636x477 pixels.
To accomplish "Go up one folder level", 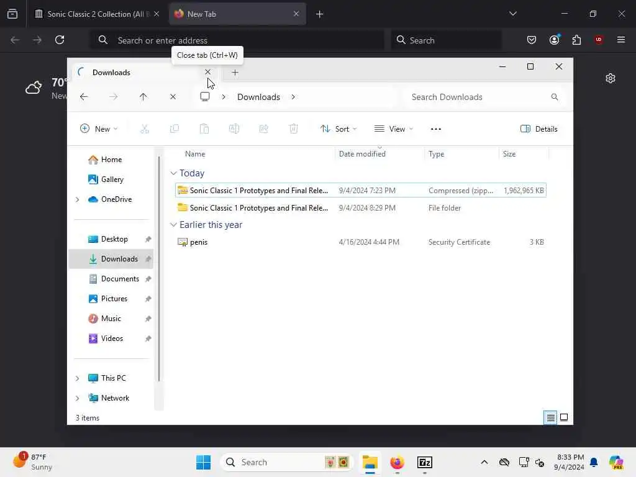I will point(143,97).
